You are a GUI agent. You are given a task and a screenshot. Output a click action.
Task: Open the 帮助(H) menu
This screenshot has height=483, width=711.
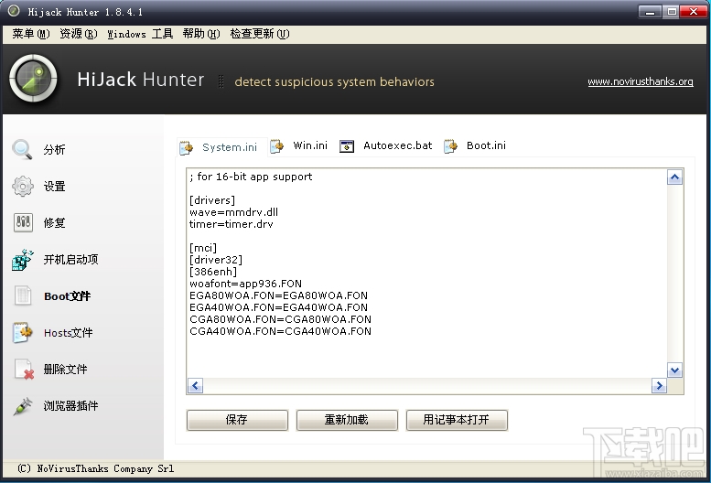(x=201, y=34)
